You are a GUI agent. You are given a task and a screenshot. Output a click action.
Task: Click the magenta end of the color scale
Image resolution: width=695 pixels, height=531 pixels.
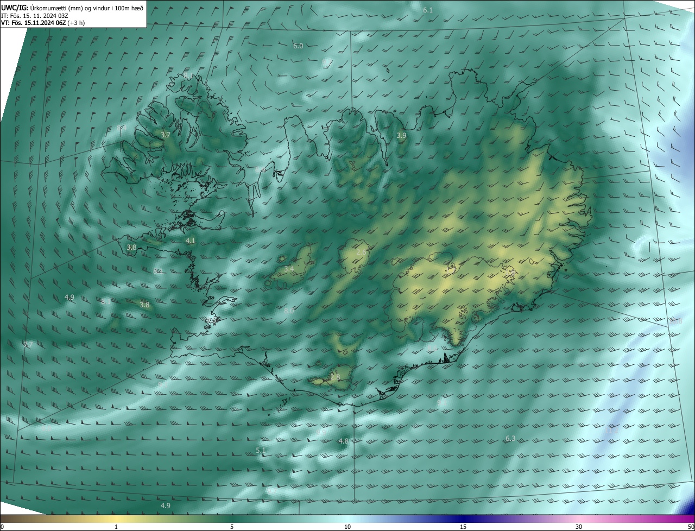pyautogui.click(x=684, y=519)
